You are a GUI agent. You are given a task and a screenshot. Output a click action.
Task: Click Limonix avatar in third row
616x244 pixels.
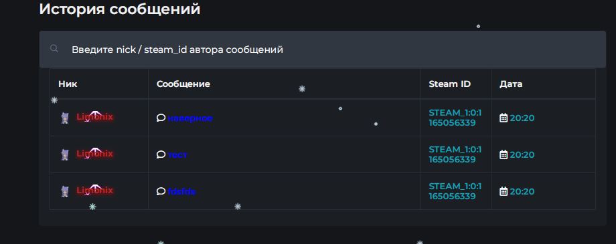tap(65, 191)
